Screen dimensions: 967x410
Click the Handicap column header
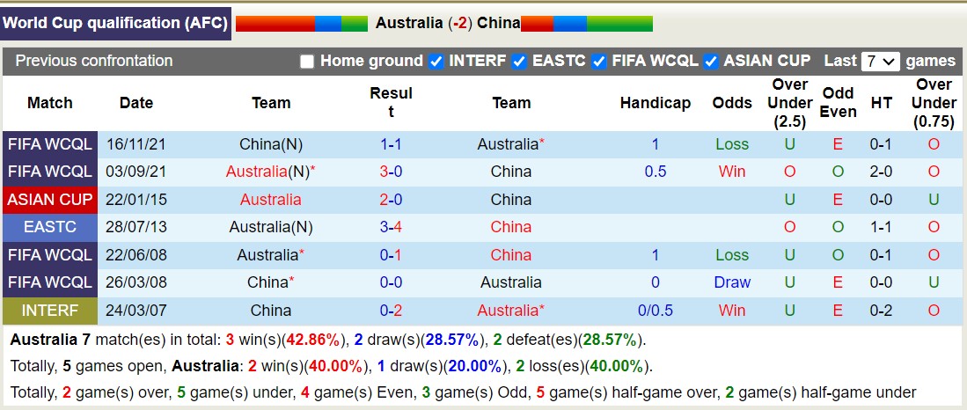[x=655, y=103]
